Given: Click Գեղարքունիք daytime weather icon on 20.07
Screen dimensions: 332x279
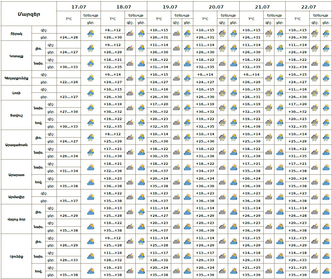Looking at the screenshot, I should [x=234, y=78].
